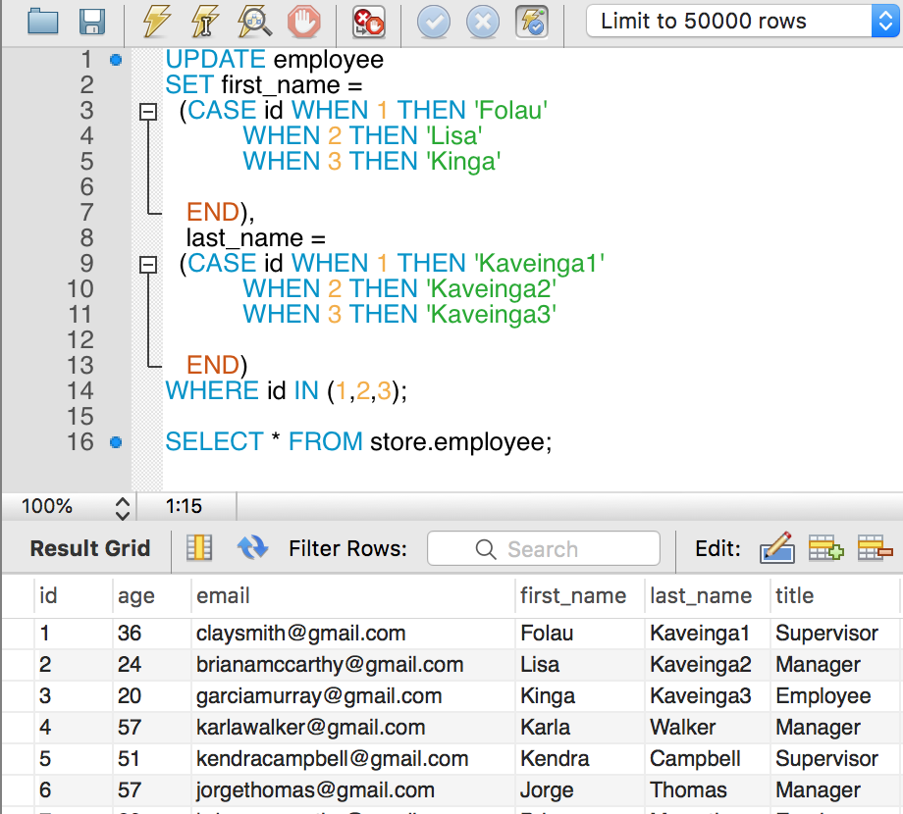The height and width of the screenshot is (814, 903).
Task: Collapse the first CASE block on line 3
Action: tap(148, 111)
